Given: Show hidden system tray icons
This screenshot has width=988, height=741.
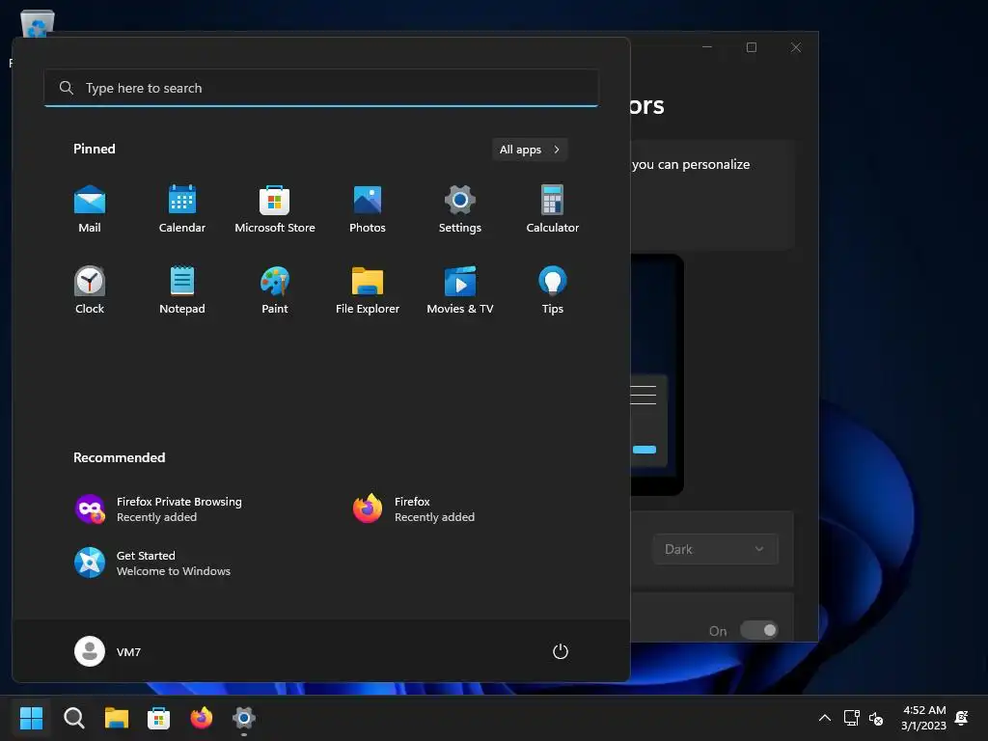Looking at the screenshot, I should click(x=825, y=718).
